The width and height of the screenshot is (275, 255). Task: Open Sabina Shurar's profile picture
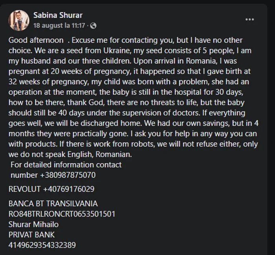click(19, 20)
